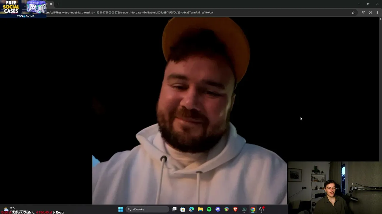Open the green-orange shield app on taskbar

tap(227, 209)
